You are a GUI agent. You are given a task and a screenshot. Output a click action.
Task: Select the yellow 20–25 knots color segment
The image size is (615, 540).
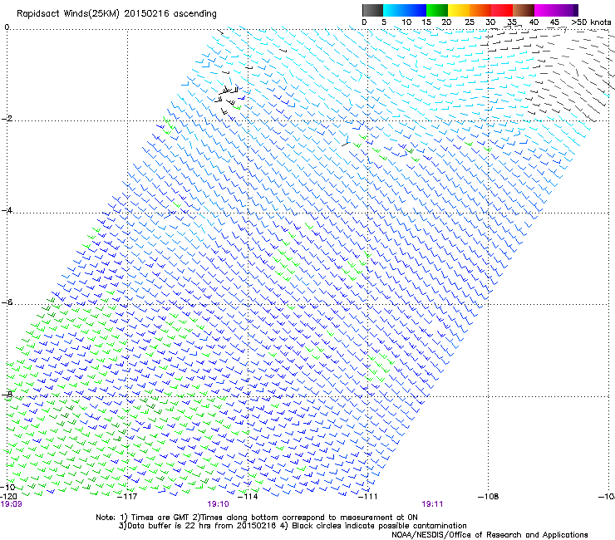click(459, 10)
